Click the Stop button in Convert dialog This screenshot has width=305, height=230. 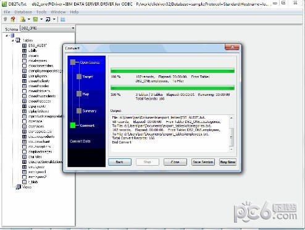[x=148, y=162]
